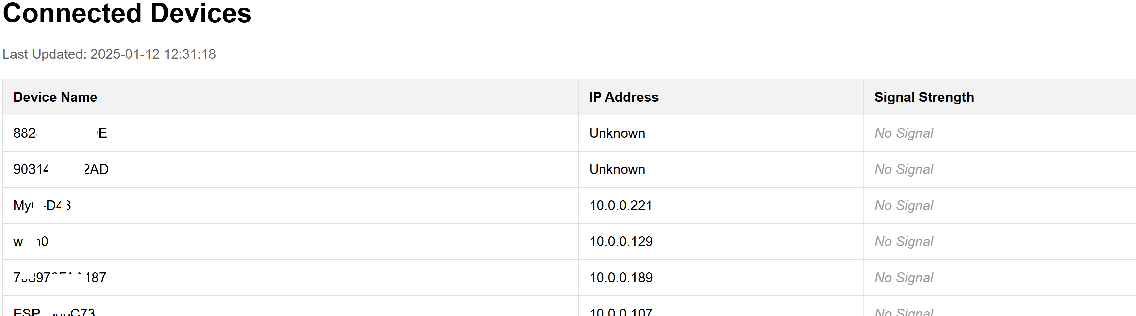The width and height of the screenshot is (1136, 316).
Task: Select the Unknown IP in second row
Action: point(617,169)
